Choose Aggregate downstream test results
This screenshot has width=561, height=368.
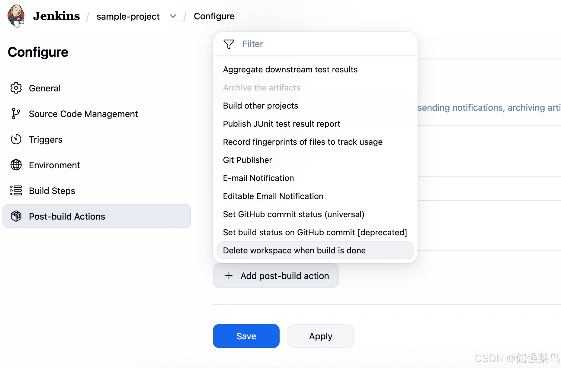(315, 69)
